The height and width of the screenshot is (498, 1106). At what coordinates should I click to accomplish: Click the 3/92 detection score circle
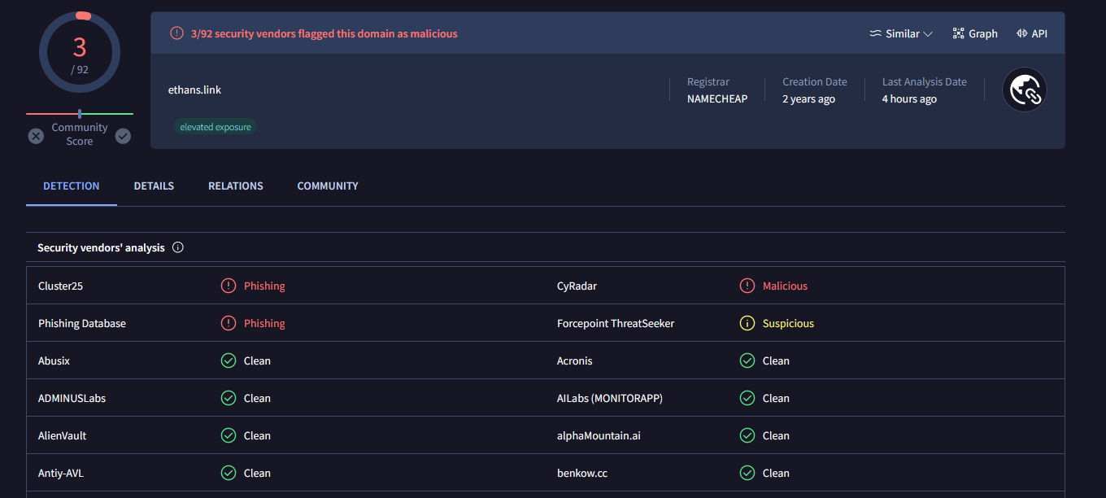[80, 53]
